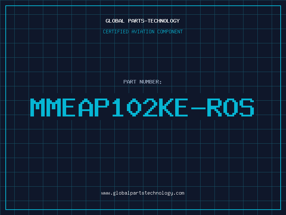Select the digit 2 in the part number
Screen dimensions: 286x215
(150, 107)
